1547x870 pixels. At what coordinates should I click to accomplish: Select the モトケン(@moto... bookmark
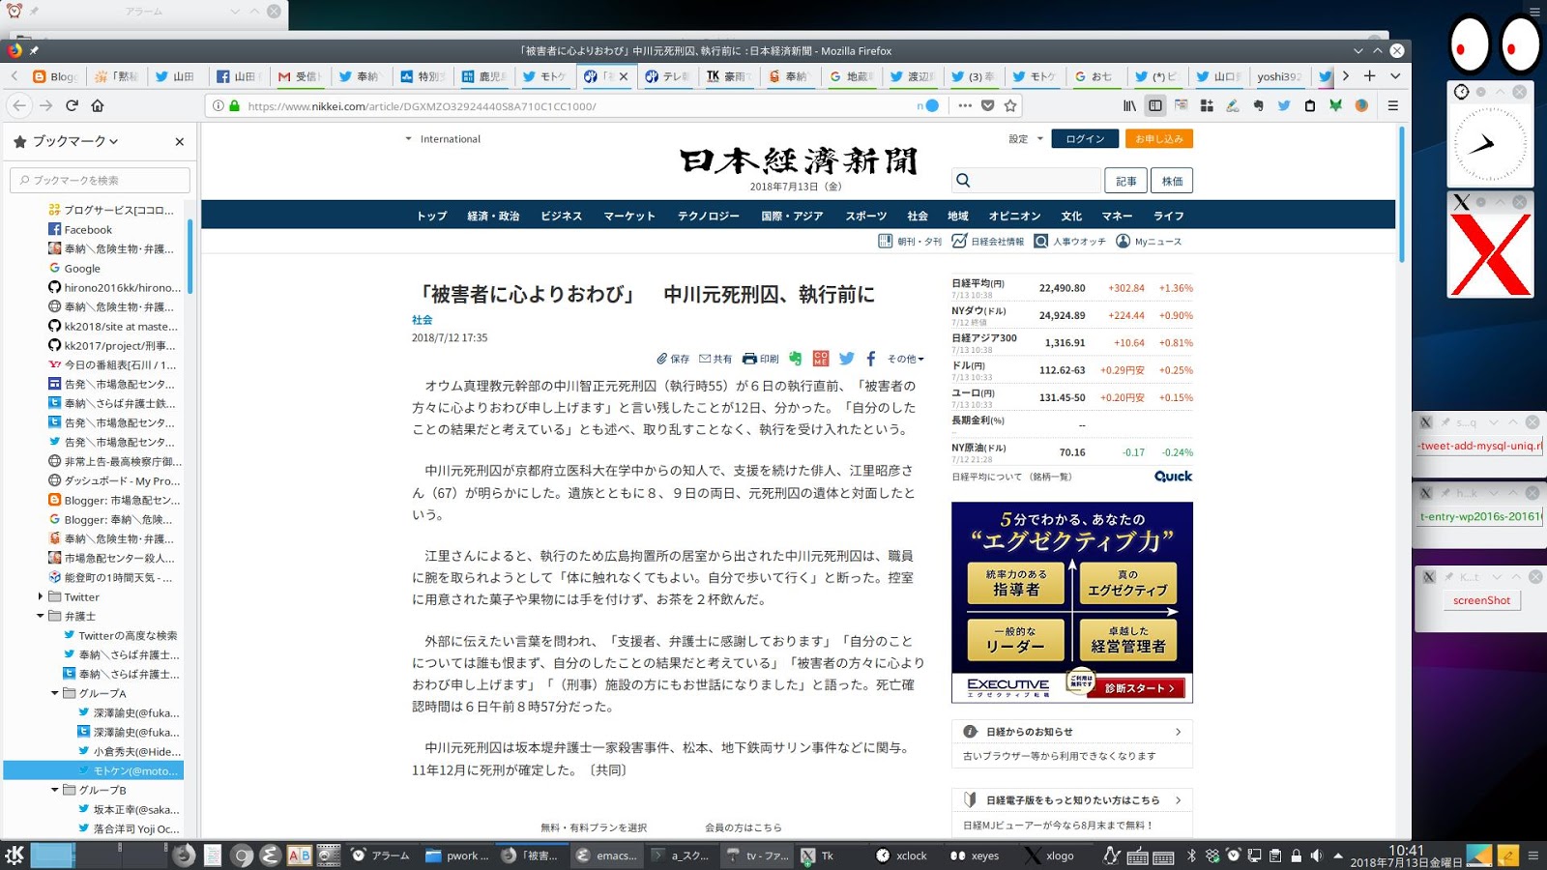point(94,770)
